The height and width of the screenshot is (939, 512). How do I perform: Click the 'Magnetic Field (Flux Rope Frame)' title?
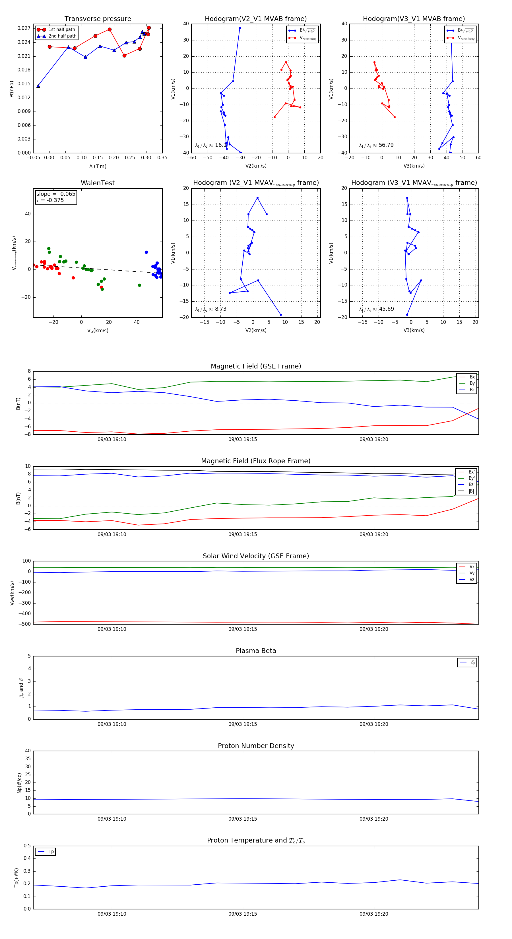pos(256,461)
